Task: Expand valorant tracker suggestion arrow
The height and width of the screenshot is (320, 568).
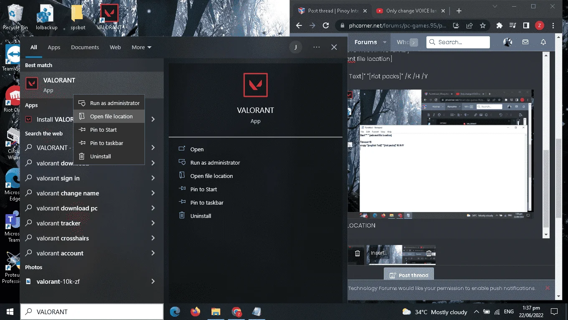Action: click(153, 223)
